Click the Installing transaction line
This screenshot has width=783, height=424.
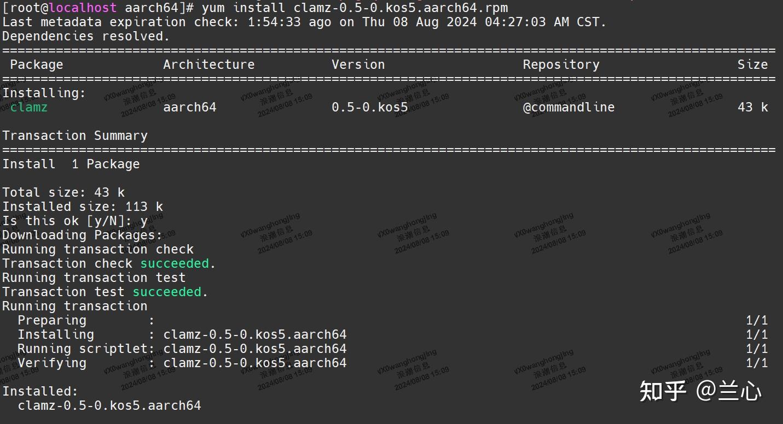click(181, 334)
